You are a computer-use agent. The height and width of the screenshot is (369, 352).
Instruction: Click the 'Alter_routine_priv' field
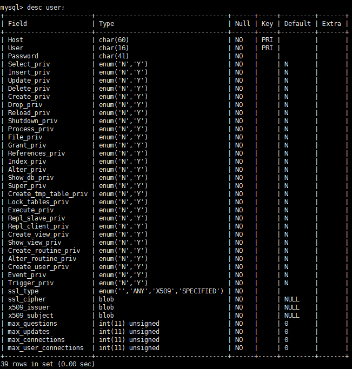(42, 259)
